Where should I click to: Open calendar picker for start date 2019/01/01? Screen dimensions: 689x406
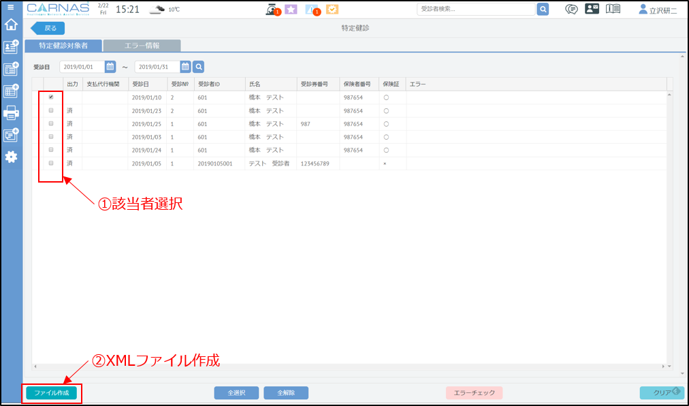(x=110, y=67)
